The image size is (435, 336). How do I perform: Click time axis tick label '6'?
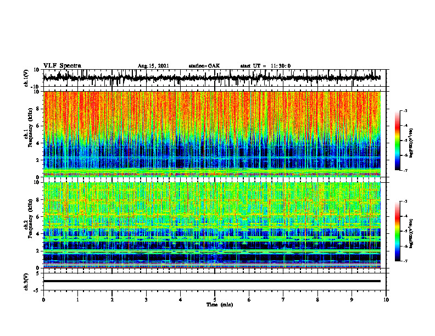pyautogui.click(x=249, y=300)
